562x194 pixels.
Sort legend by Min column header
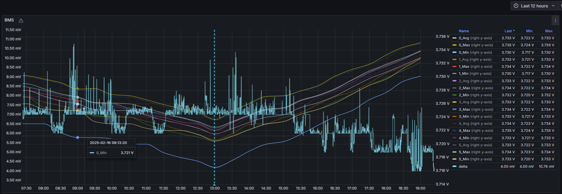pyautogui.click(x=530, y=31)
